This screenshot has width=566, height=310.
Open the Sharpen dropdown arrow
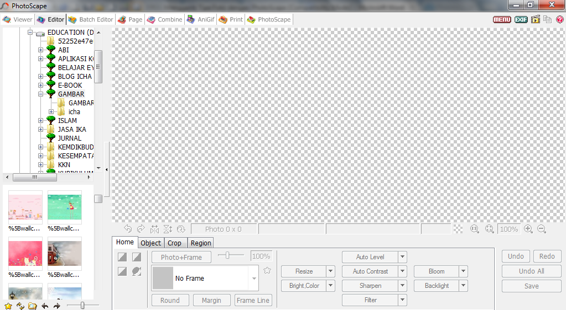402,286
